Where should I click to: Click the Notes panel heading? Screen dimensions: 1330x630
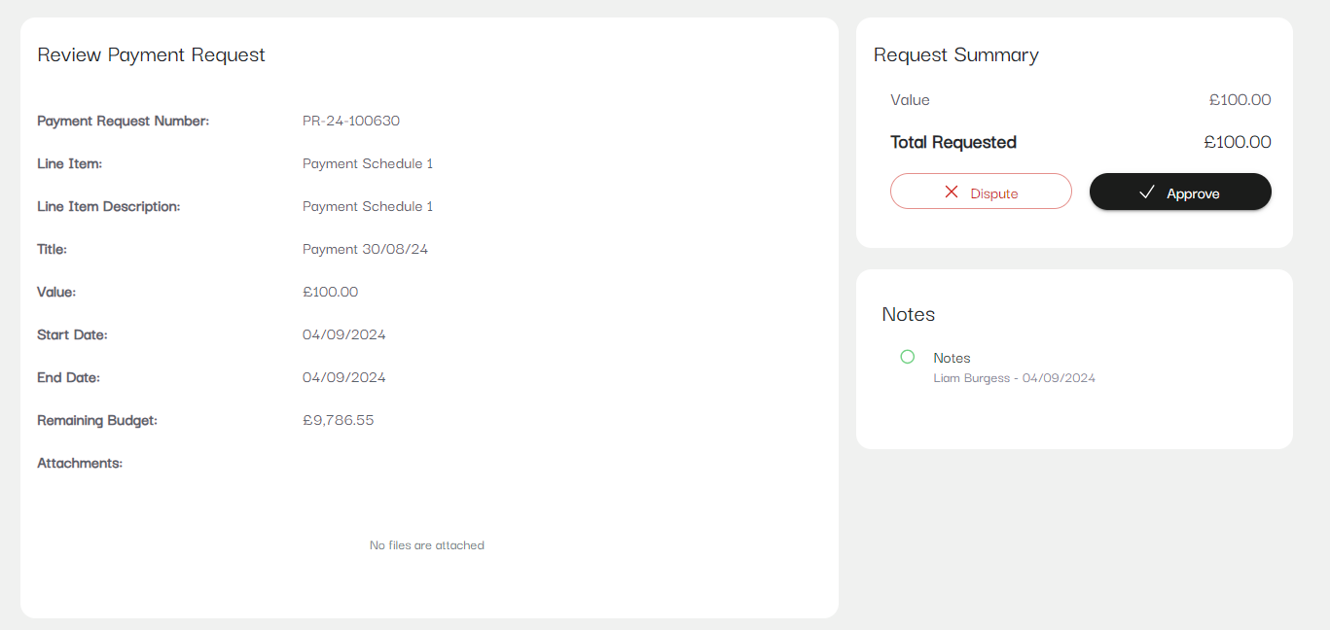tap(908, 314)
